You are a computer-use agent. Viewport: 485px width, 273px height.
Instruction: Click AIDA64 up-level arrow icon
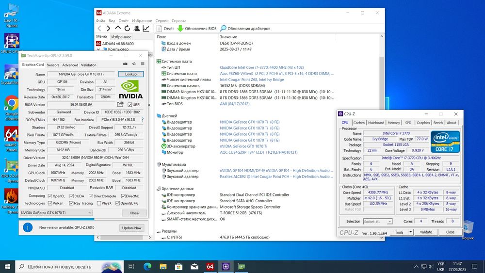[x=118, y=28]
